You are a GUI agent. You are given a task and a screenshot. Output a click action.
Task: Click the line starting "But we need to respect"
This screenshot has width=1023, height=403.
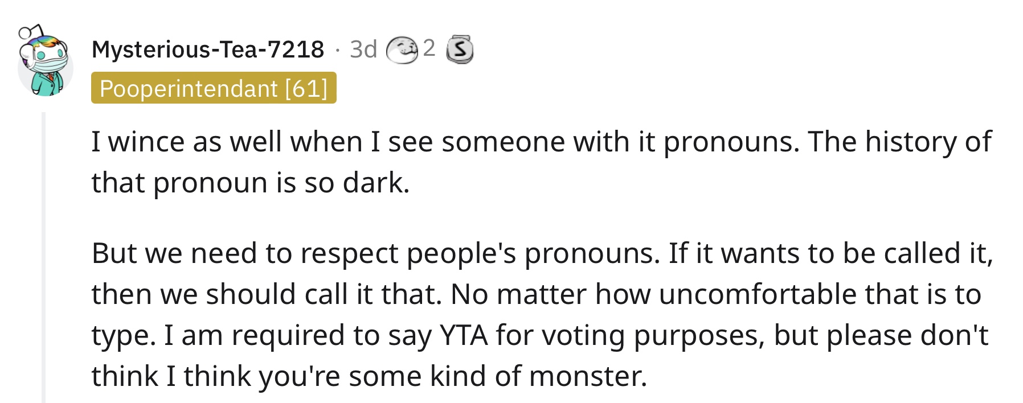pyautogui.click(x=542, y=253)
